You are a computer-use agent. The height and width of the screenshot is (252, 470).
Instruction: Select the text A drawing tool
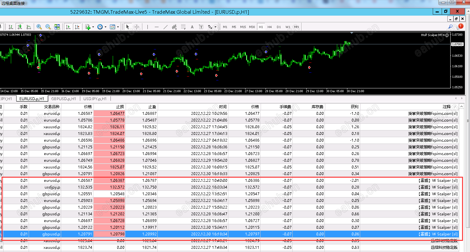(192, 27)
